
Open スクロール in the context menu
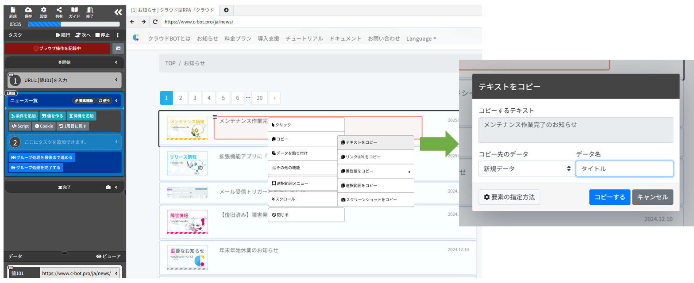pyautogui.click(x=306, y=199)
